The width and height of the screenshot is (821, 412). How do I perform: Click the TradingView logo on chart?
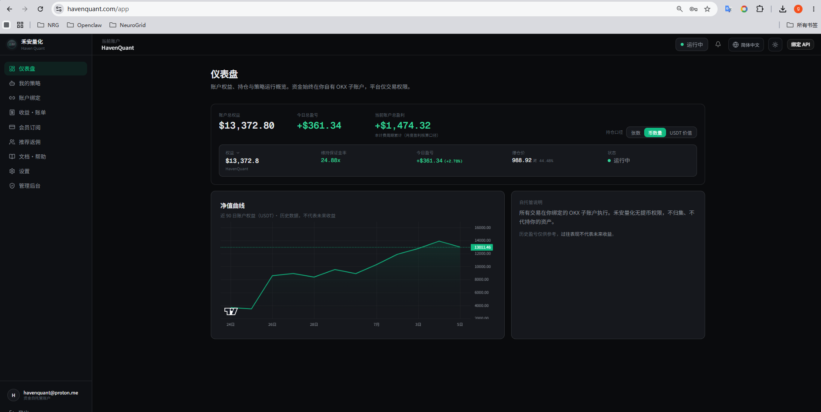point(231,311)
